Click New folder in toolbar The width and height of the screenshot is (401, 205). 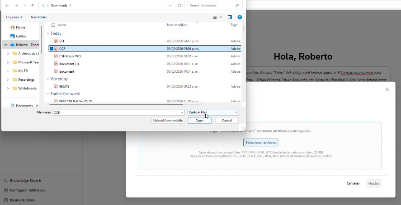tap(39, 17)
